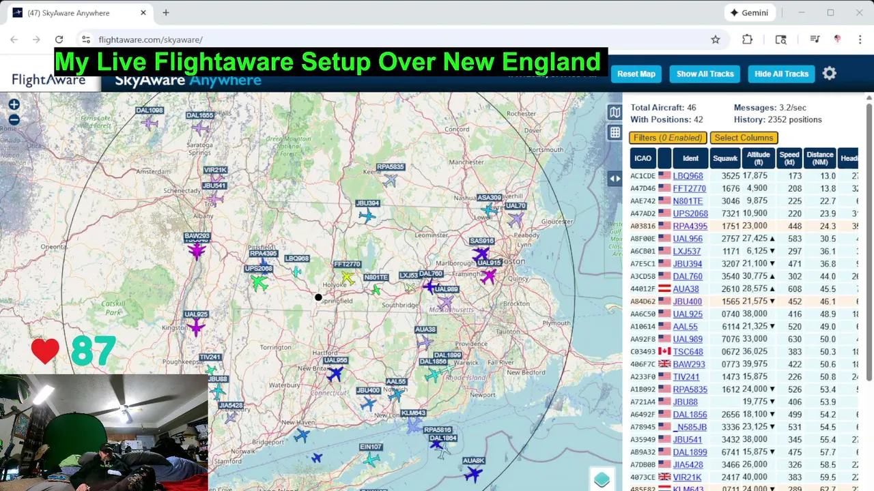Expand the Filters (0 Enabled) panel

[668, 138]
